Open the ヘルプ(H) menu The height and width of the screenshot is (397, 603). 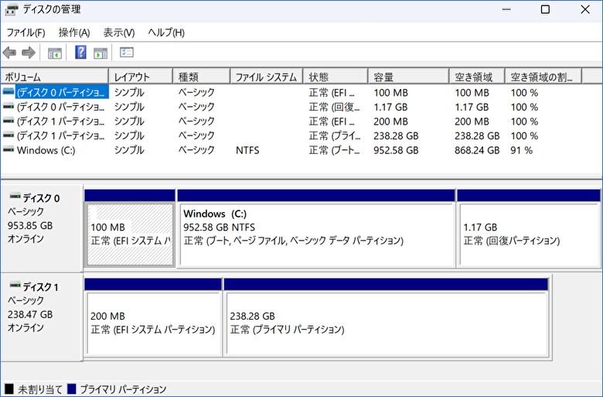166,33
